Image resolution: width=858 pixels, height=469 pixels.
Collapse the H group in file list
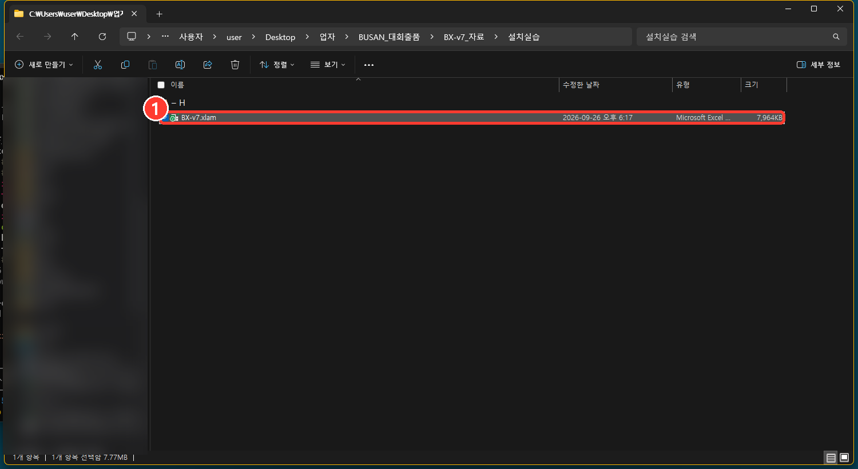[174, 103]
